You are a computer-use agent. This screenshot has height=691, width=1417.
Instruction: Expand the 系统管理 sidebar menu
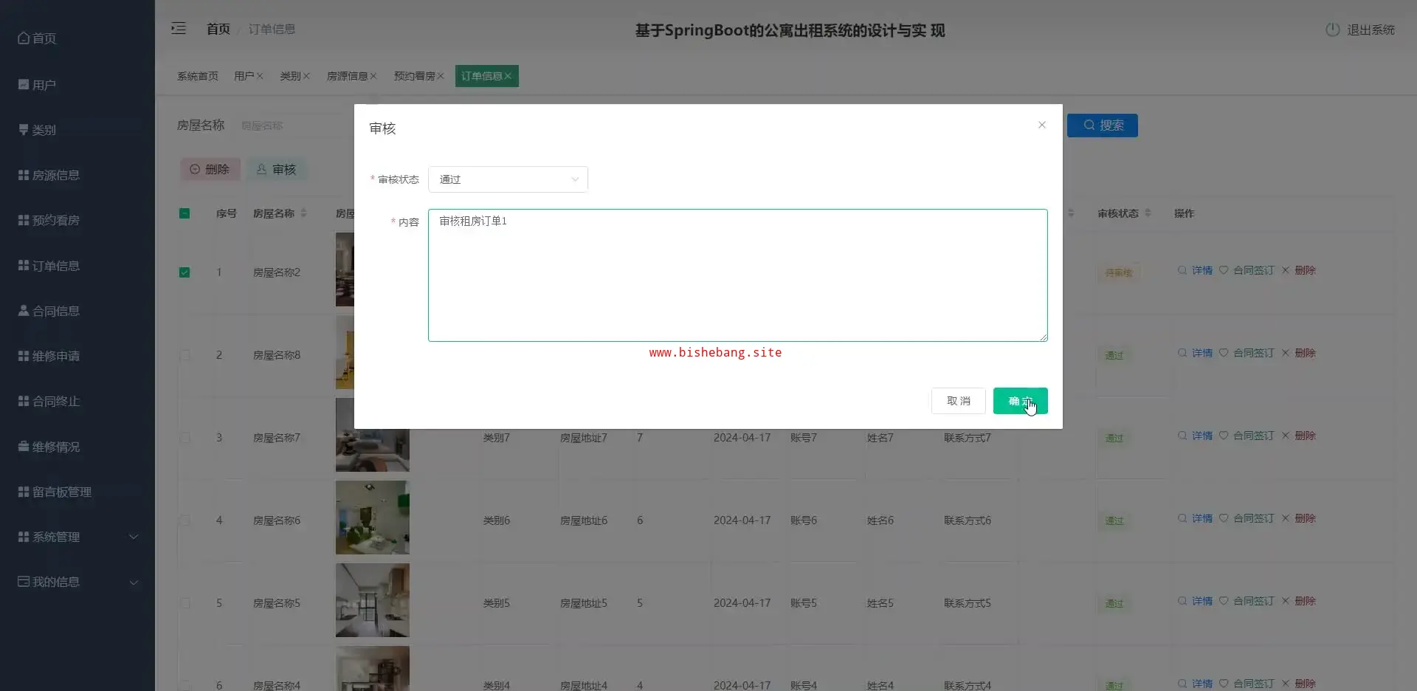point(77,537)
